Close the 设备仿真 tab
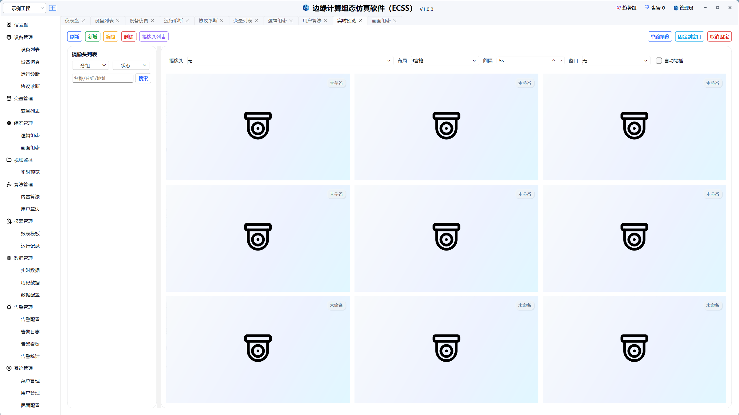 (x=152, y=20)
